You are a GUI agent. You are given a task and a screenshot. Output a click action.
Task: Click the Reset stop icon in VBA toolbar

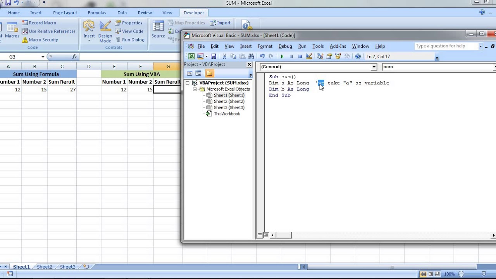tap(300, 57)
